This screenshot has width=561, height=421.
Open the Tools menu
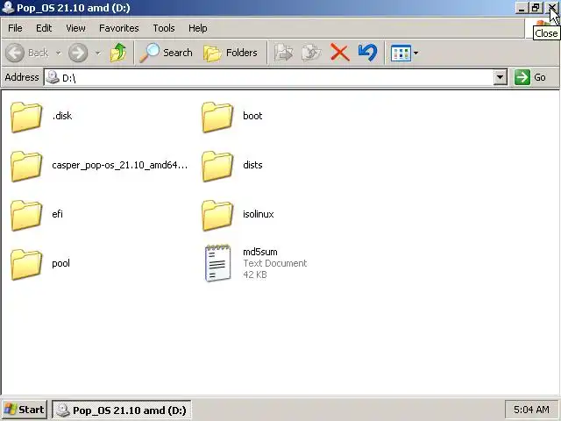164,28
